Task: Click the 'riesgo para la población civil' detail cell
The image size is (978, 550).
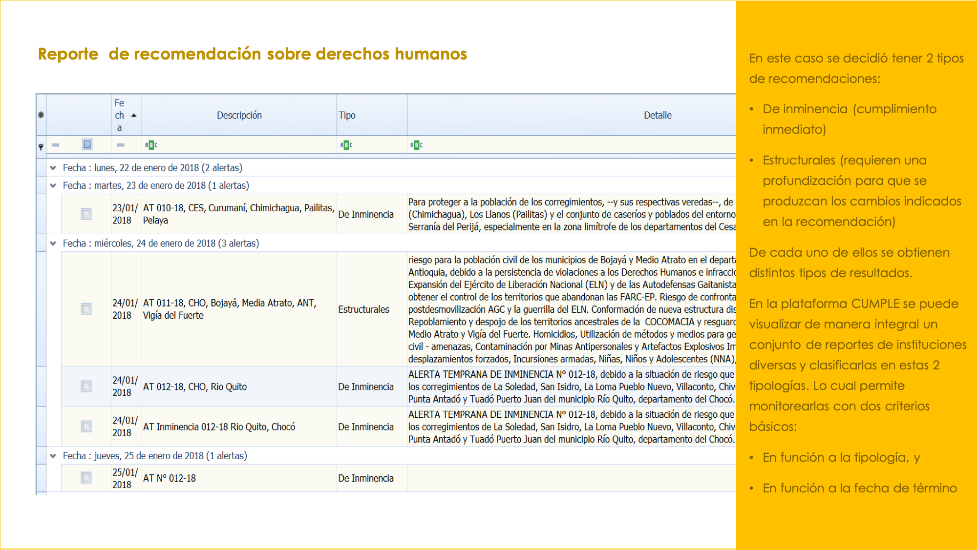Action: coord(572,309)
